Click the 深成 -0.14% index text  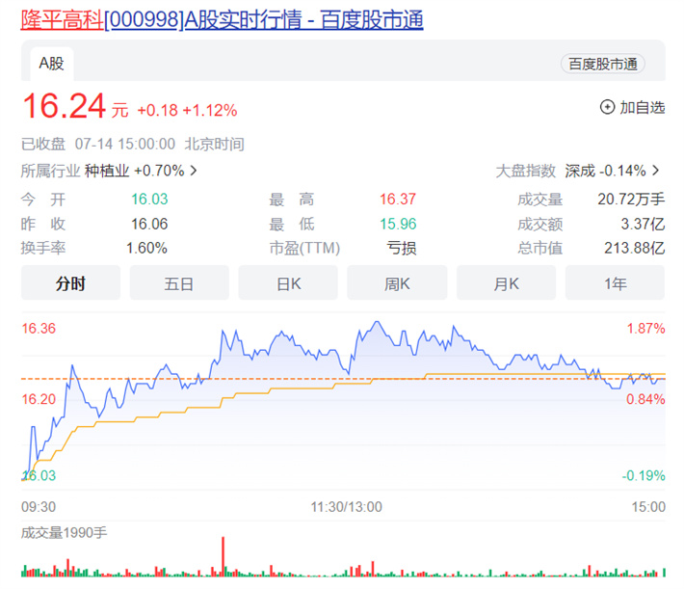click(605, 171)
